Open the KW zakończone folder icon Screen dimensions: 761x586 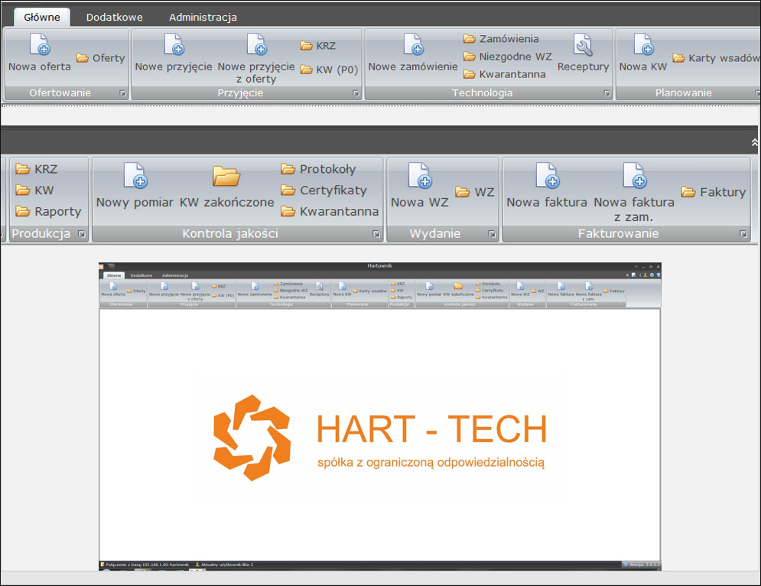coord(226,176)
